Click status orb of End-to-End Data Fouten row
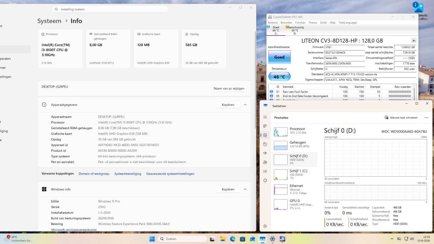This screenshot has width=434, height=244. click(271, 96)
